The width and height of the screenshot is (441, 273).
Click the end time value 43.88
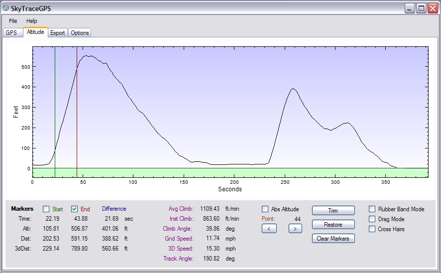coord(81,219)
